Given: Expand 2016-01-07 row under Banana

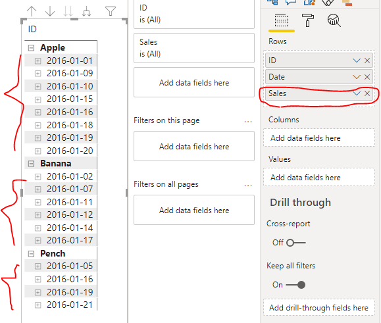Looking at the screenshot, I should point(38,189).
